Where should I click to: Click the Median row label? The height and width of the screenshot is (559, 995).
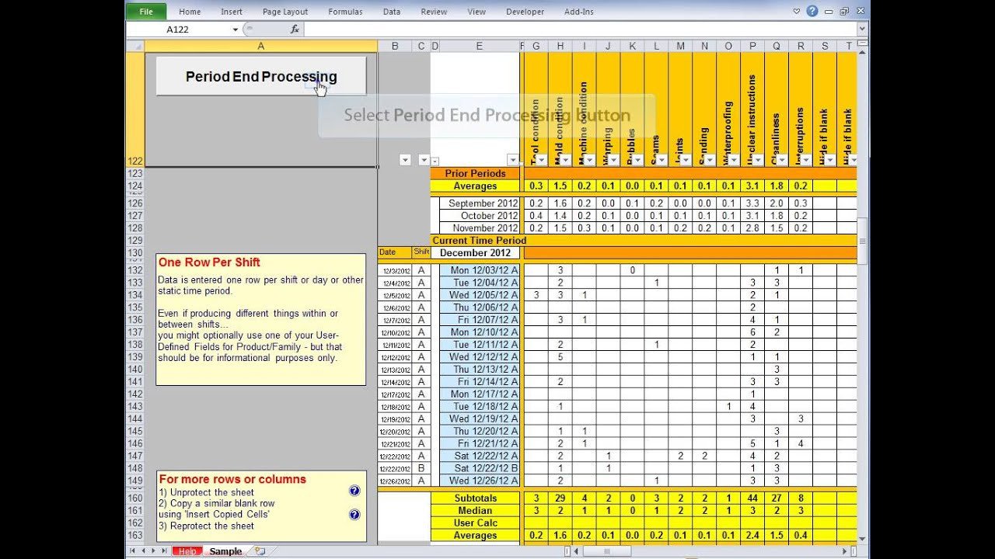[x=476, y=511]
